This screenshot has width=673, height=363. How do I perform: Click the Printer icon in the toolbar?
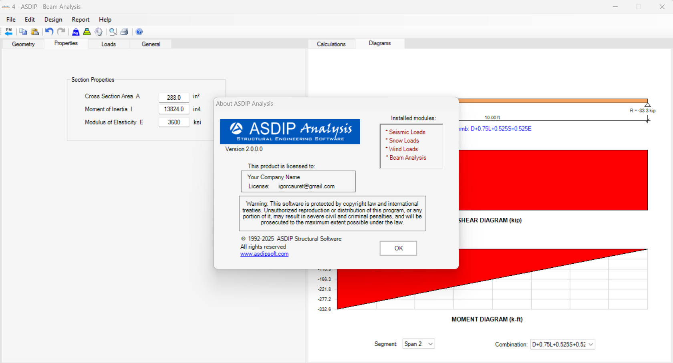124,32
